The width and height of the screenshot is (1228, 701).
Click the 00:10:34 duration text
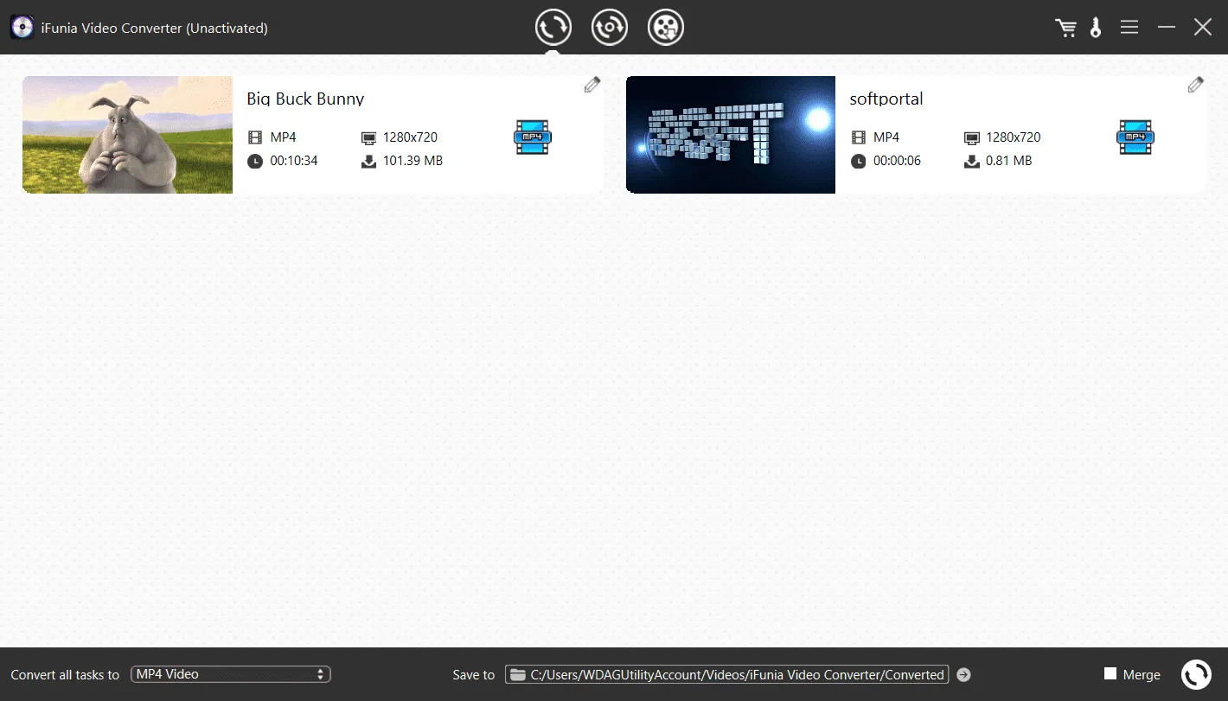(x=293, y=161)
